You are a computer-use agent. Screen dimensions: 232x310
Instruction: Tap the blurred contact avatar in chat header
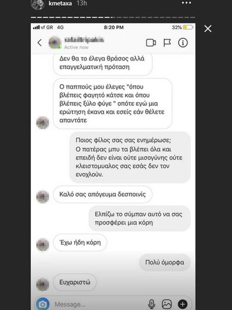coord(55,42)
